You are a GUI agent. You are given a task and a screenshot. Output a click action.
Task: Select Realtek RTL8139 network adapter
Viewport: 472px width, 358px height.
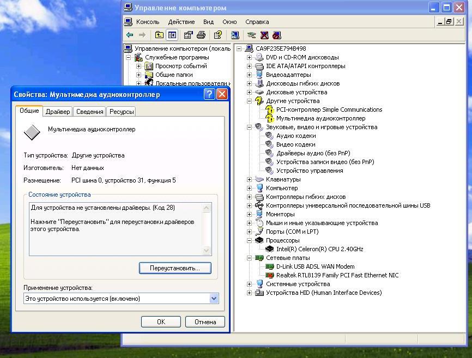click(x=337, y=275)
